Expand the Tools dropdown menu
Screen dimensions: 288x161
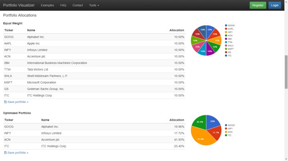(94, 5)
